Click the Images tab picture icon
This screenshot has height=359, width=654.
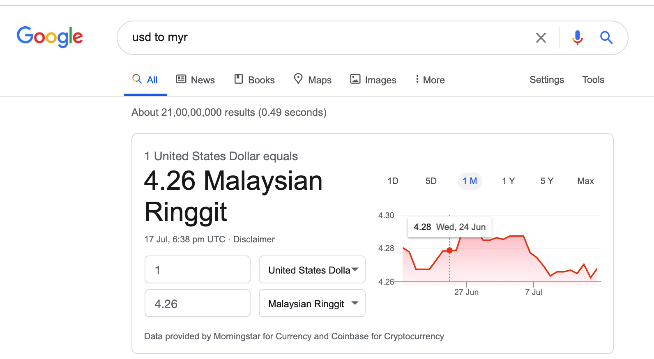point(355,79)
